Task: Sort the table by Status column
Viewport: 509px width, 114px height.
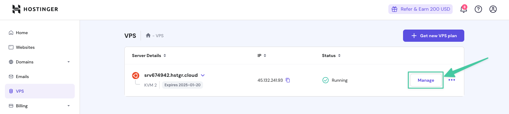Action: pyautogui.click(x=331, y=55)
